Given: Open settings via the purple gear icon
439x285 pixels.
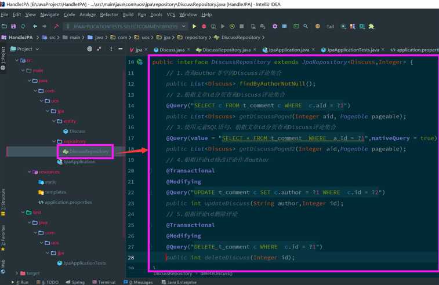Looking at the screenshot, I should [x=275, y=26].
